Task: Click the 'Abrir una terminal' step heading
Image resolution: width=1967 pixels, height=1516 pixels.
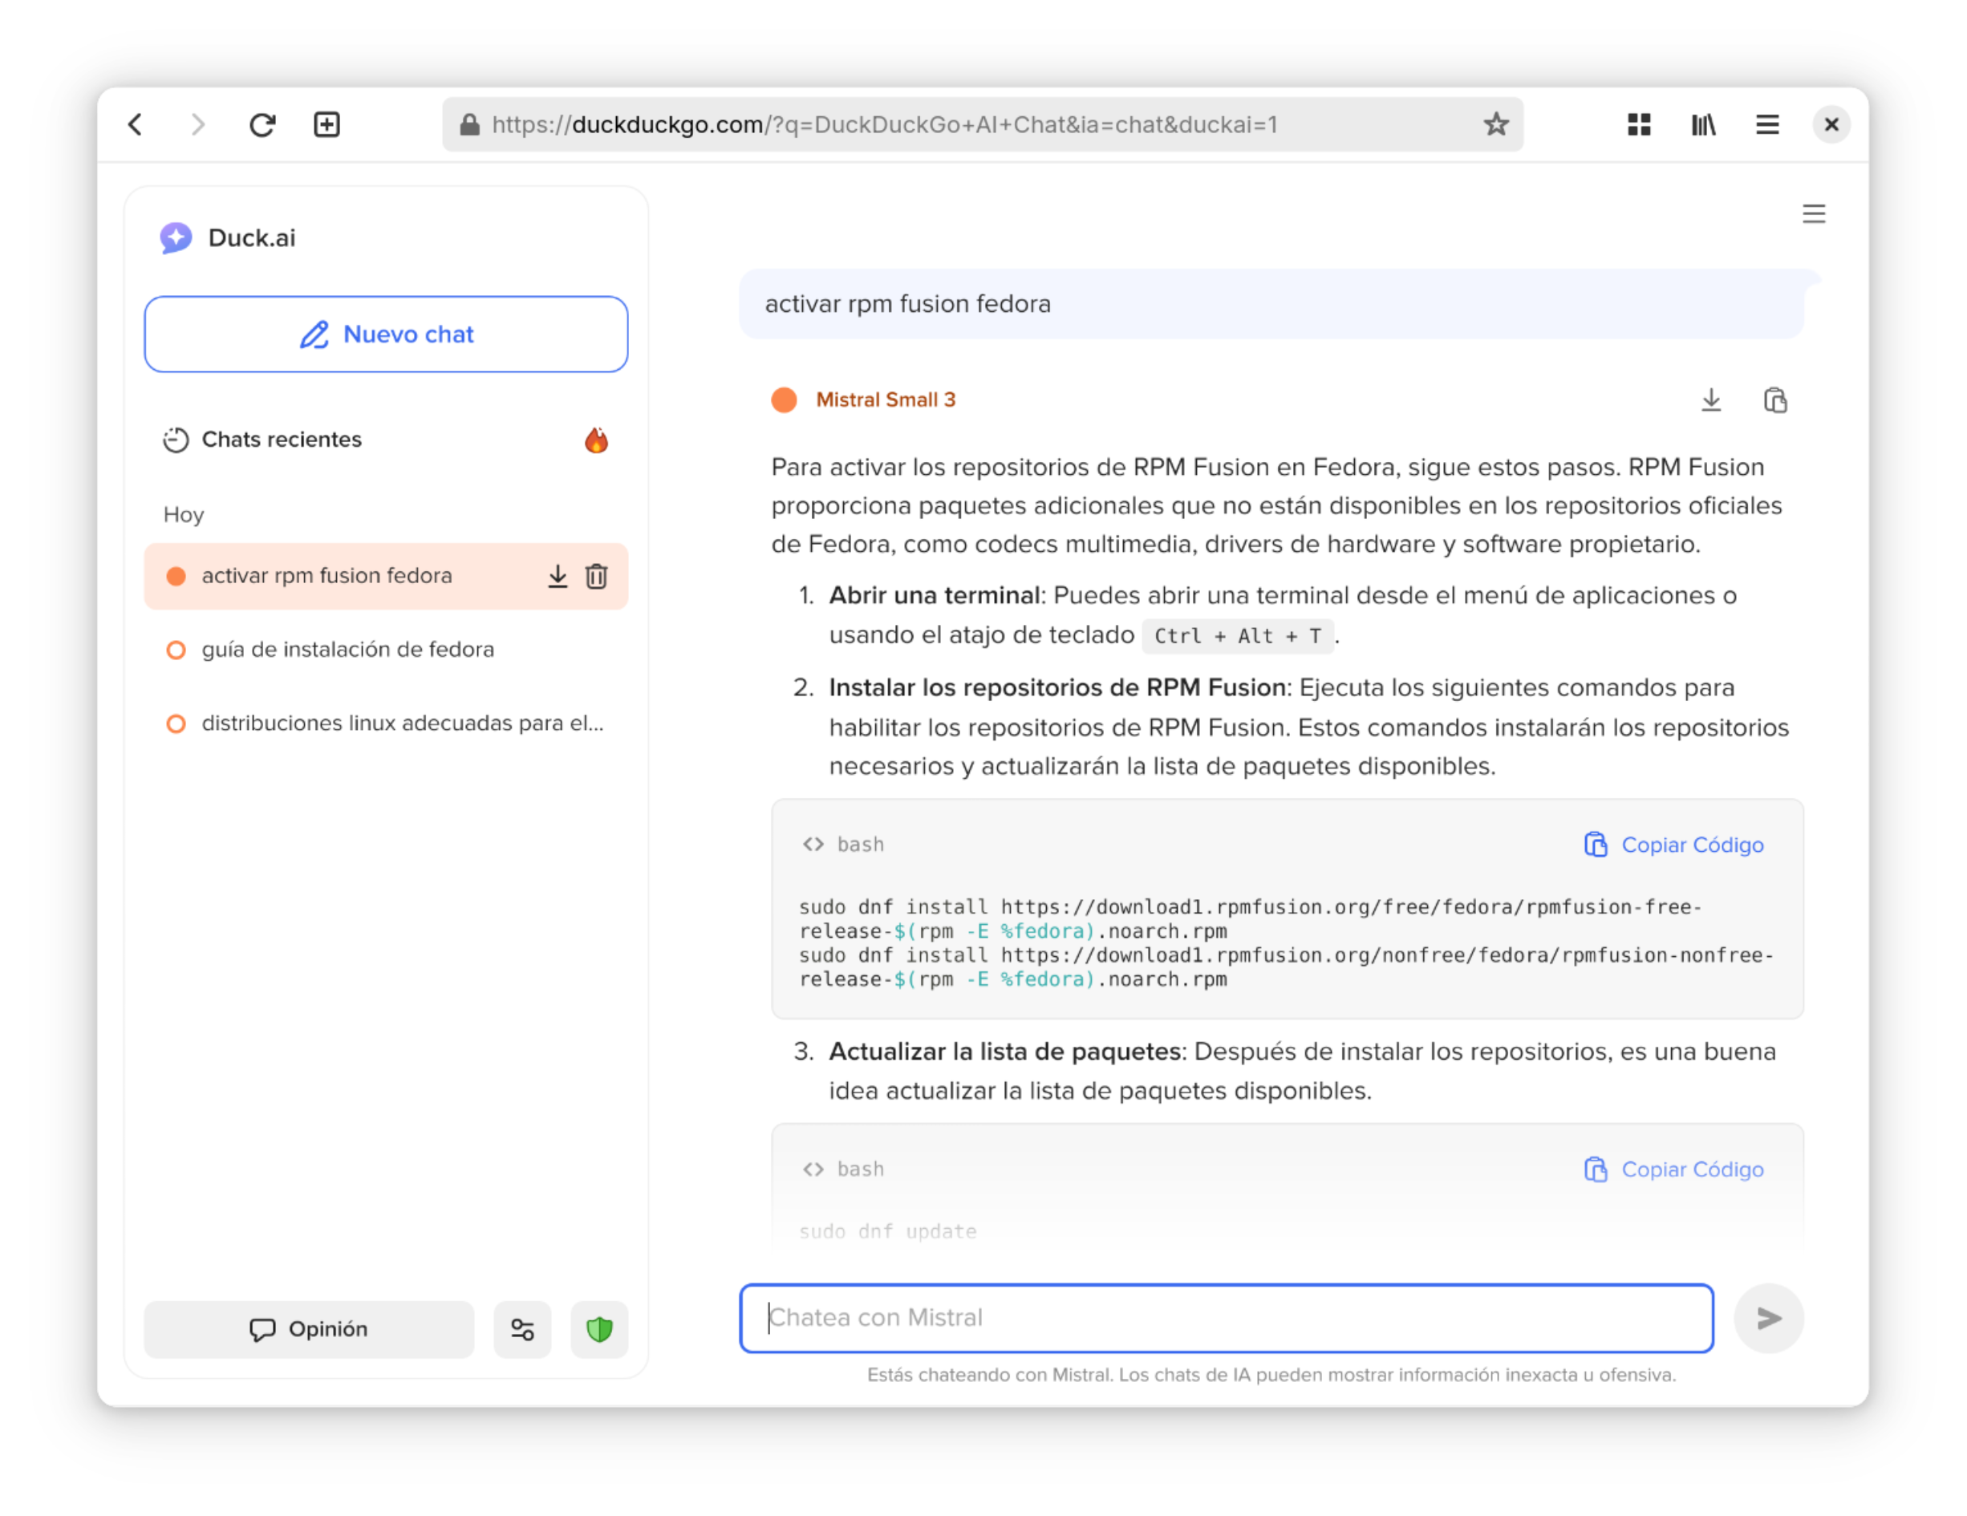Action: 935,595
